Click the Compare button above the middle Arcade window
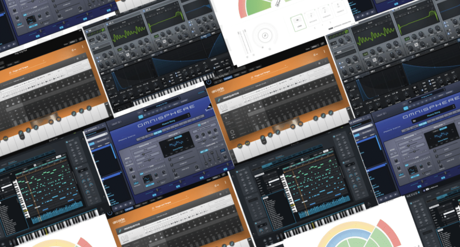The height and width of the screenshot is (247, 460). [227, 79]
